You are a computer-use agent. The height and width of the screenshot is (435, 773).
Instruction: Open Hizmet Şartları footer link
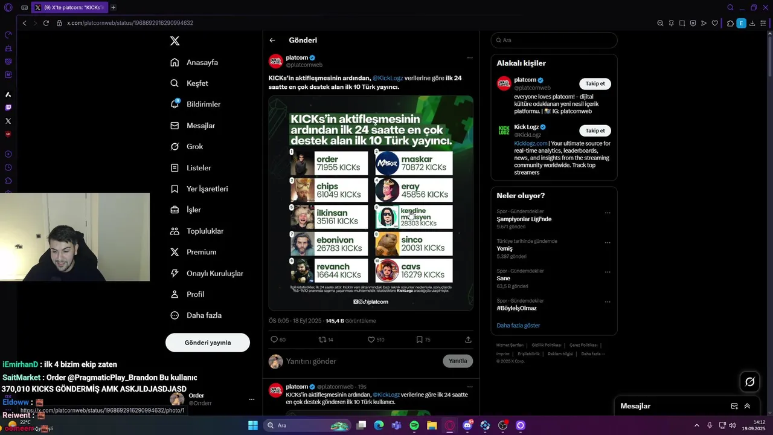click(x=510, y=345)
